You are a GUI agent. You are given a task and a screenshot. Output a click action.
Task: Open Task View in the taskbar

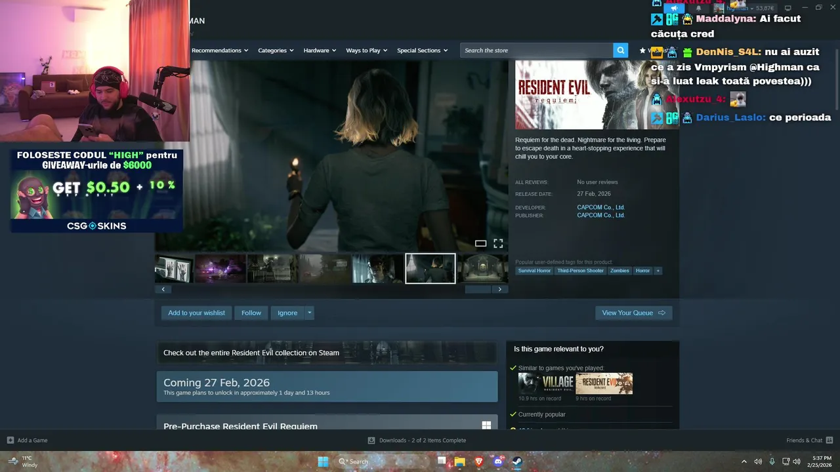pyautogui.click(x=442, y=462)
